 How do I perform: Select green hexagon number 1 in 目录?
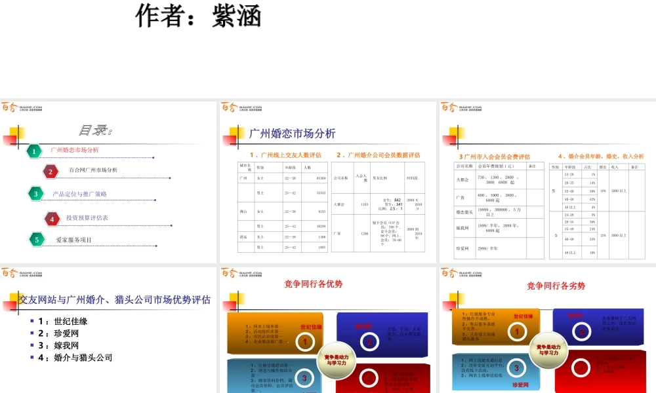point(34,151)
